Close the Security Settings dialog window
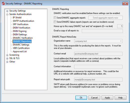Viewport: 130px width, 103px height. click(125, 4)
